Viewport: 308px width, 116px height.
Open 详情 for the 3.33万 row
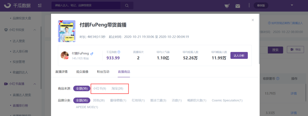(294, 113)
